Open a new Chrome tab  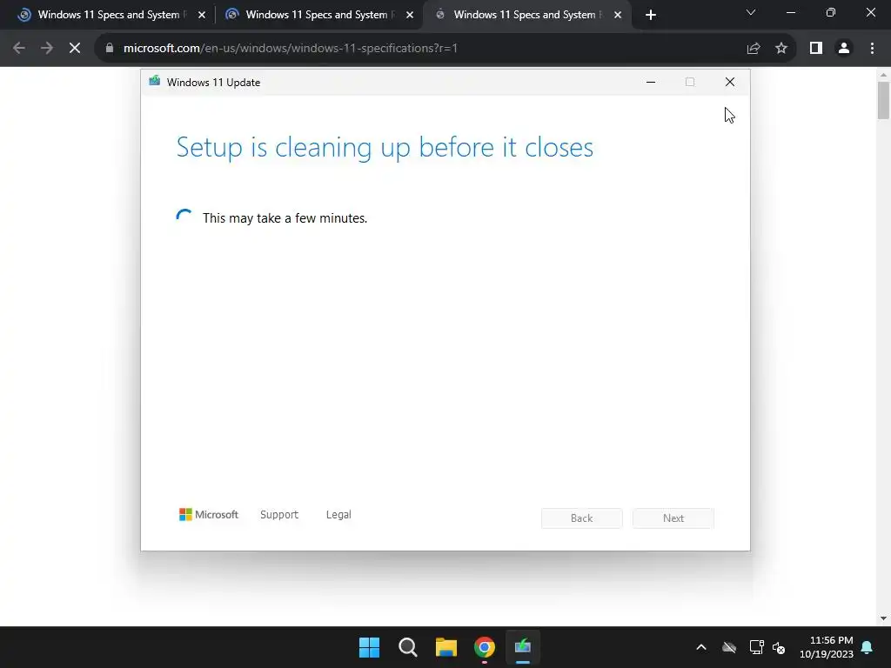click(651, 15)
